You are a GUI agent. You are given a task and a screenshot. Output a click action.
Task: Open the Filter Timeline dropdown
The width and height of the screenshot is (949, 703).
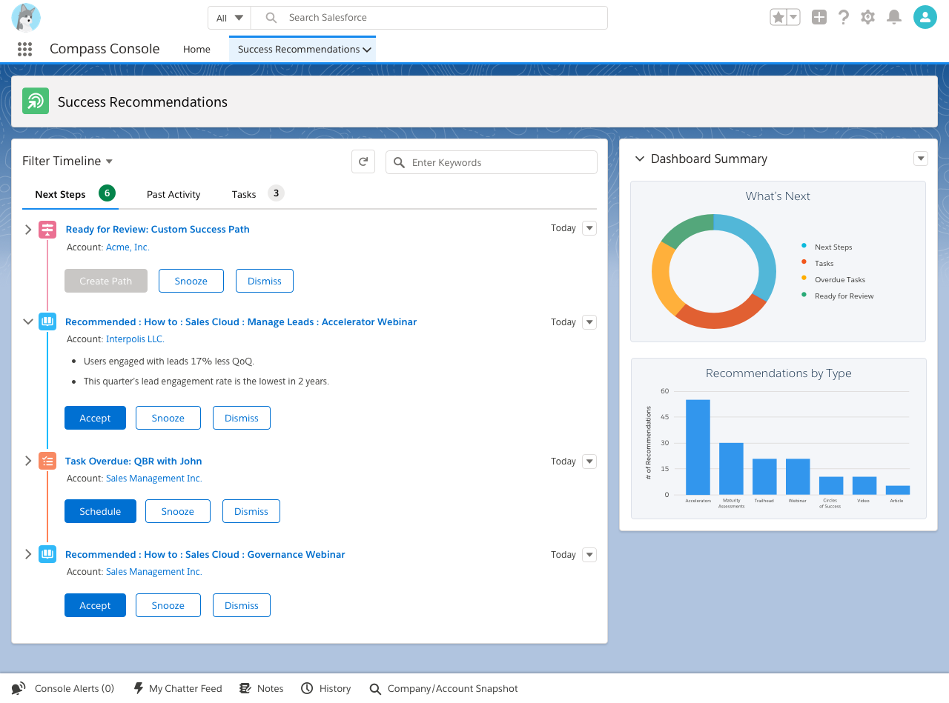(67, 161)
